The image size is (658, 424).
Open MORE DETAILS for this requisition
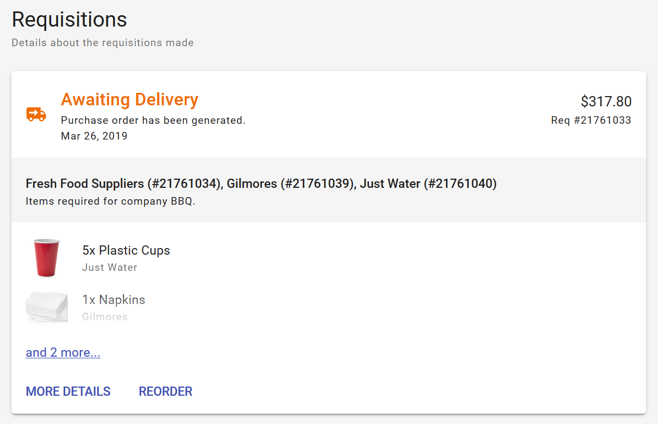(x=68, y=391)
